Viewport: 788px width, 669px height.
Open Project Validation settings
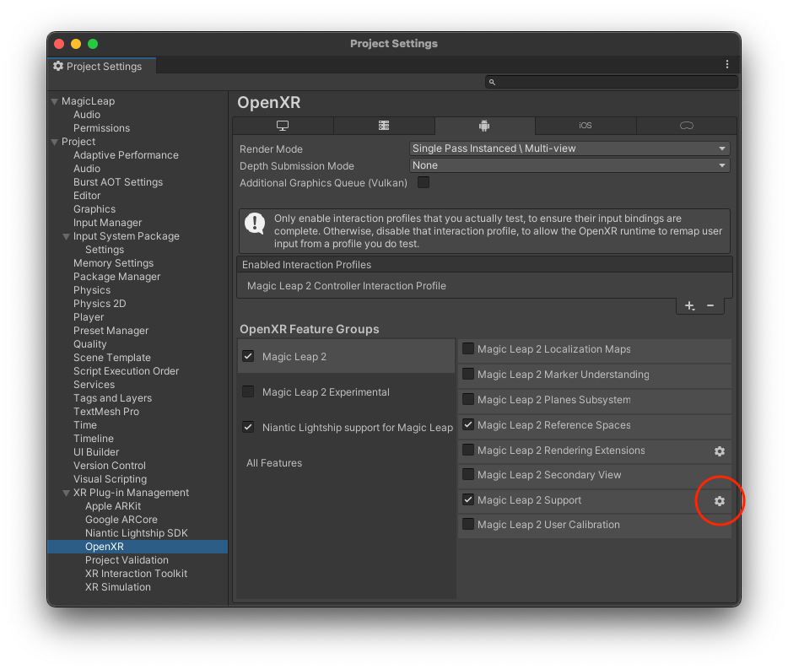click(x=127, y=560)
